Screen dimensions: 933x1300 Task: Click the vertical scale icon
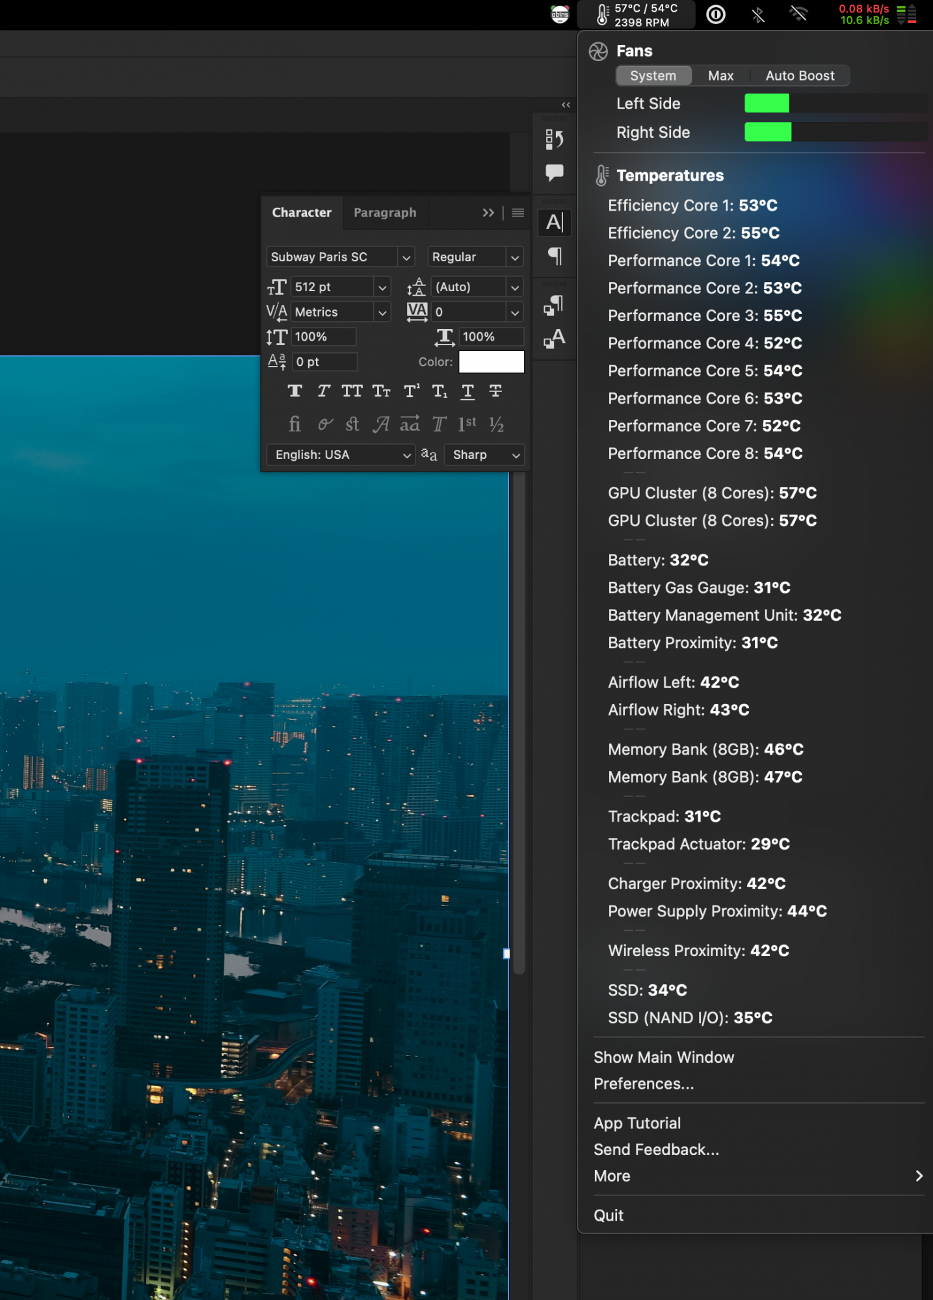pos(276,337)
